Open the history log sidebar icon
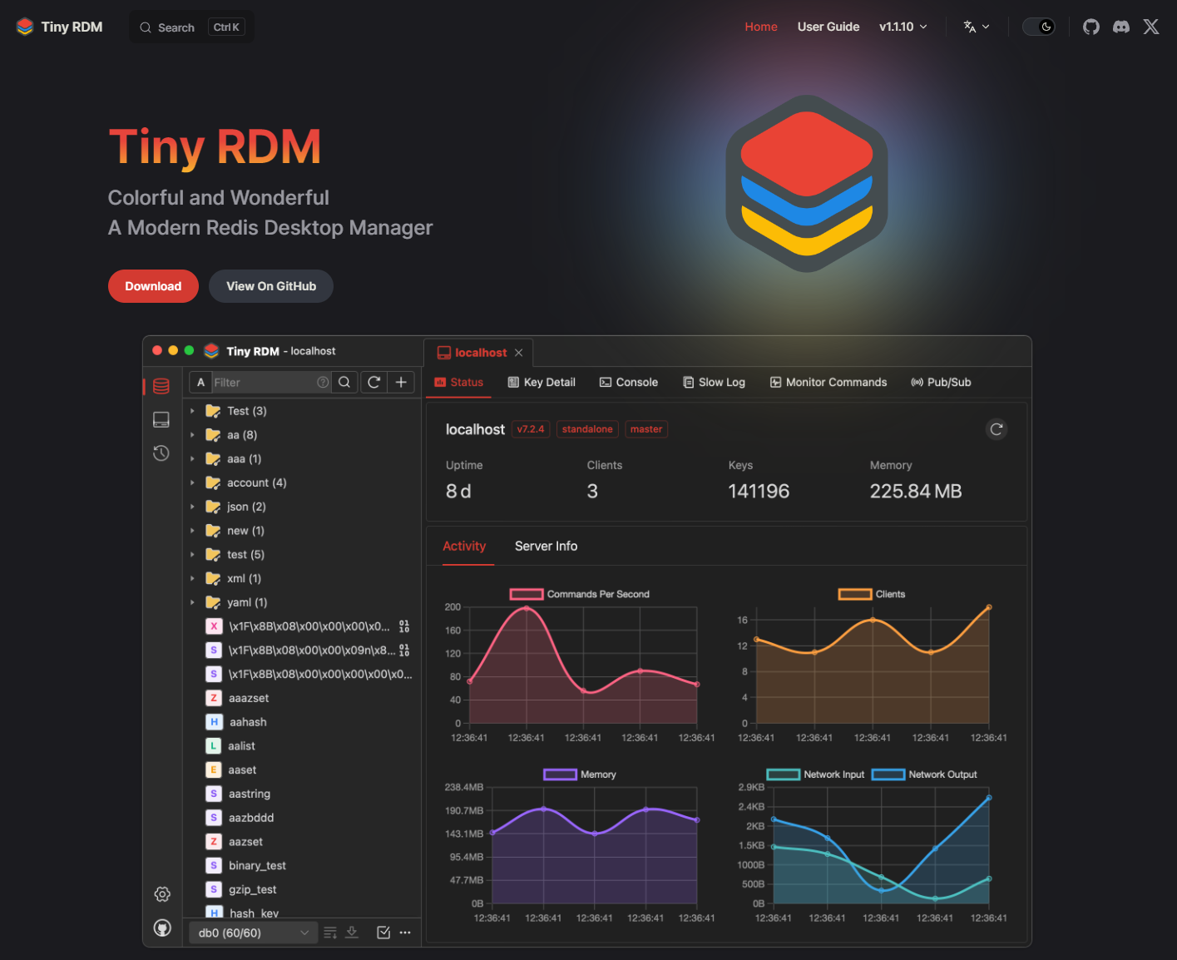Viewport: 1177px width, 960px height. (x=161, y=453)
